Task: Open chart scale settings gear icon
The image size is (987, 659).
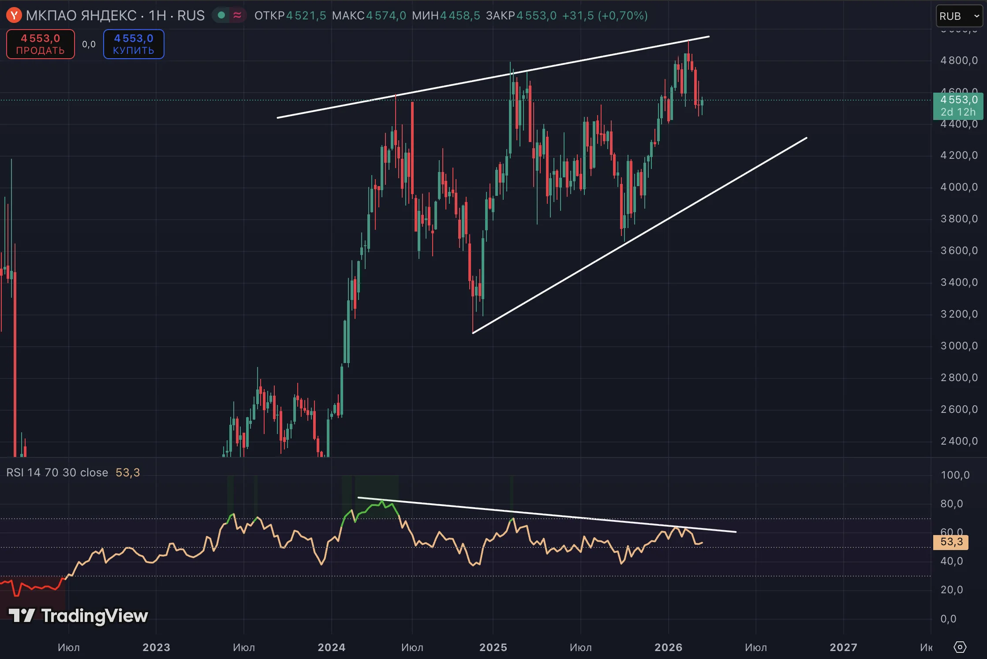Action: click(x=960, y=647)
